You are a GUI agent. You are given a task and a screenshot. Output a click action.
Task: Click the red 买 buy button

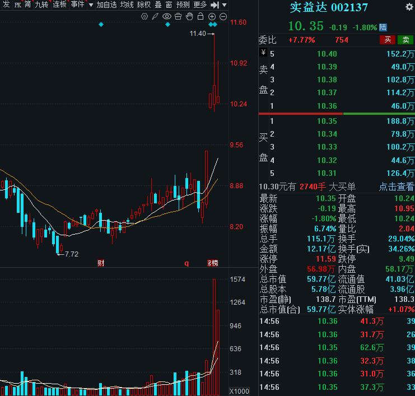[x=387, y=40]
